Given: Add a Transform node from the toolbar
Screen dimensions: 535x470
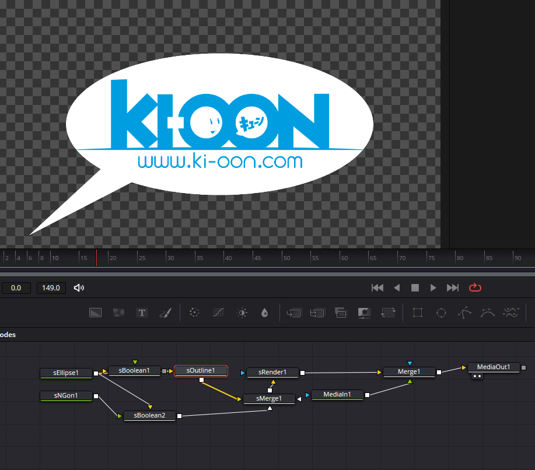Looking at the screenshot, I should coord(388,313).
